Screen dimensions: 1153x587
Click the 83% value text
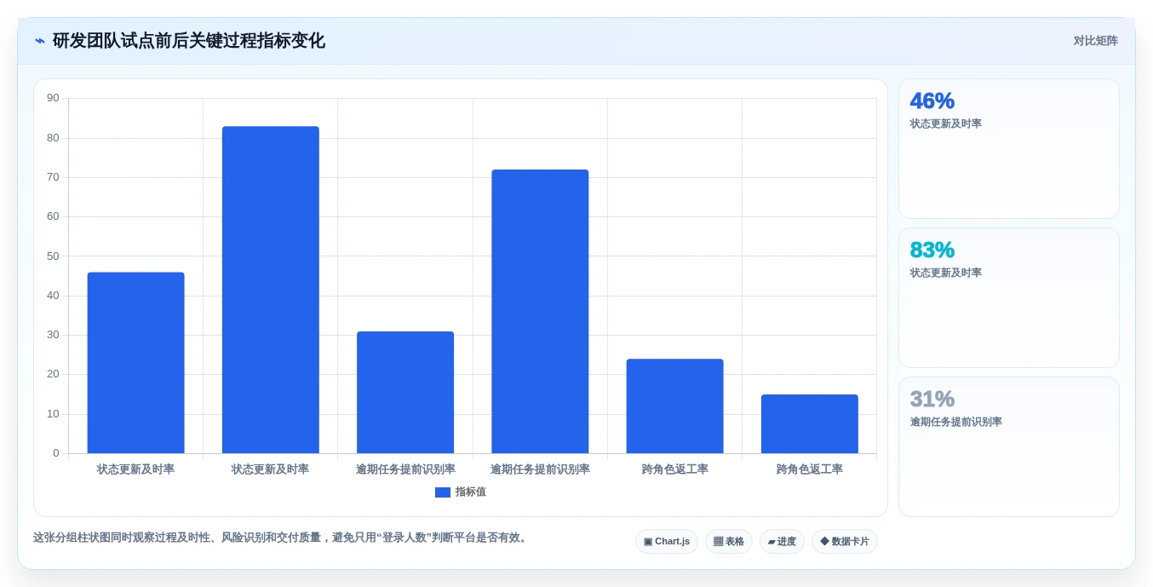(932, 250)
